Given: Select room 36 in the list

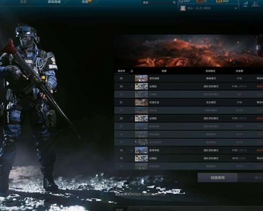Looking at the screenshot, I should [188, 78].
